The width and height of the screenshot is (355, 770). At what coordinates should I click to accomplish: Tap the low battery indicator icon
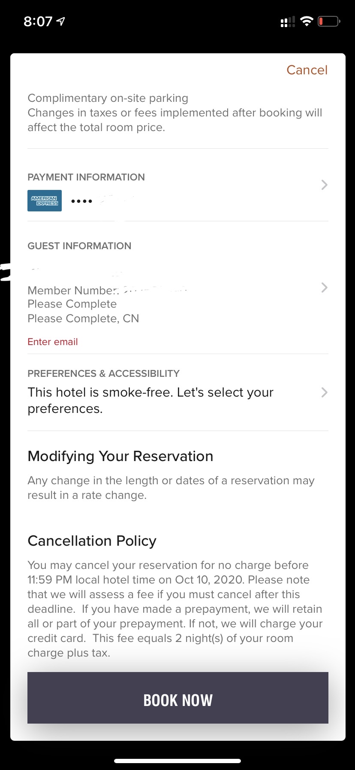(329, 21)
